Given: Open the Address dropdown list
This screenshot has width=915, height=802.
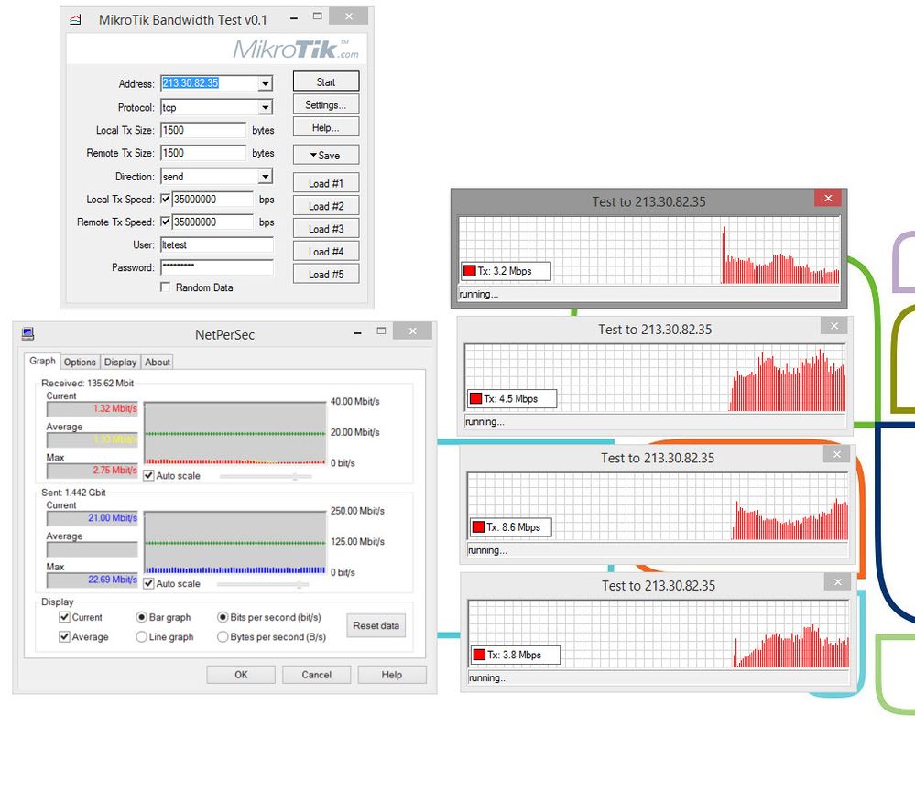Looking at the screenshot, I should pos(265,84).
